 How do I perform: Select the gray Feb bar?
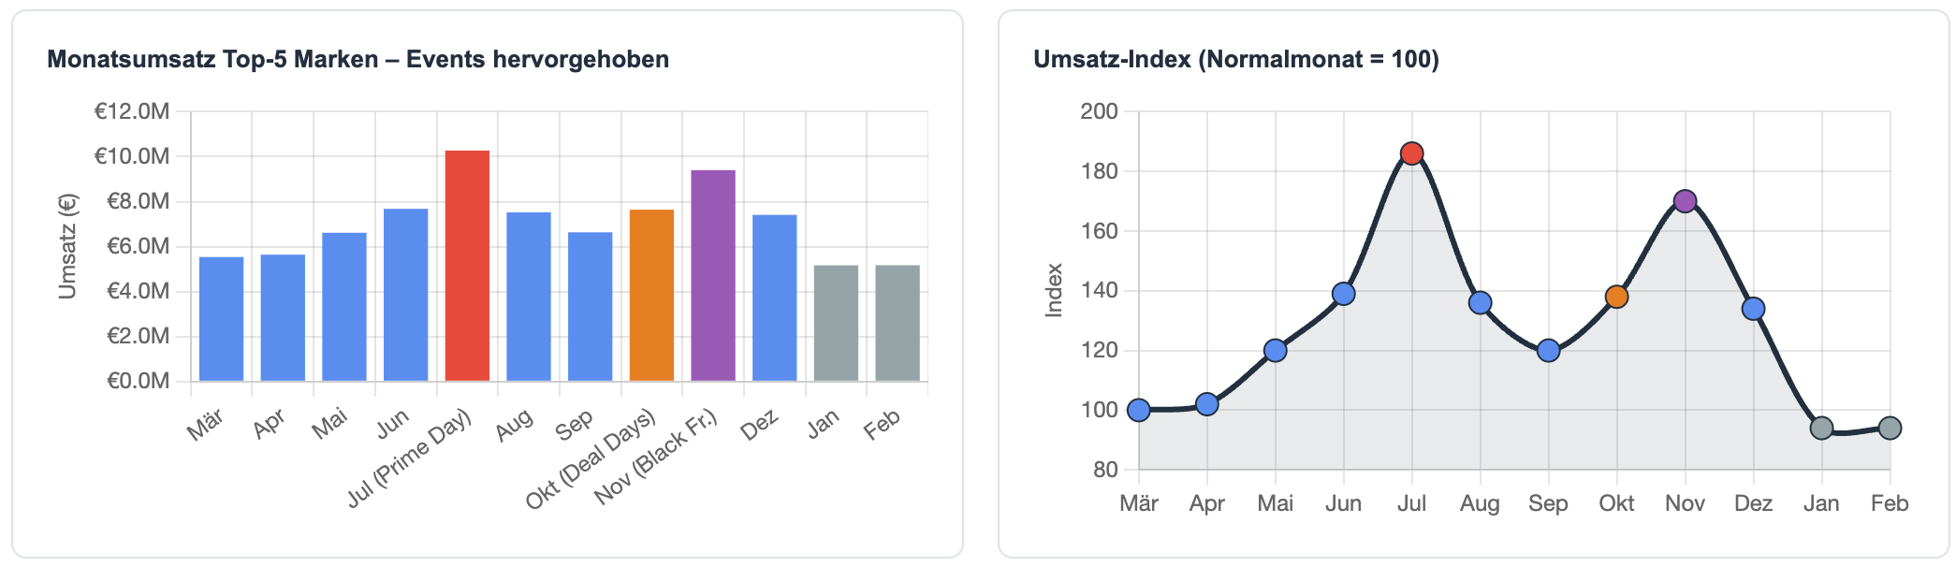click(898, 324)
